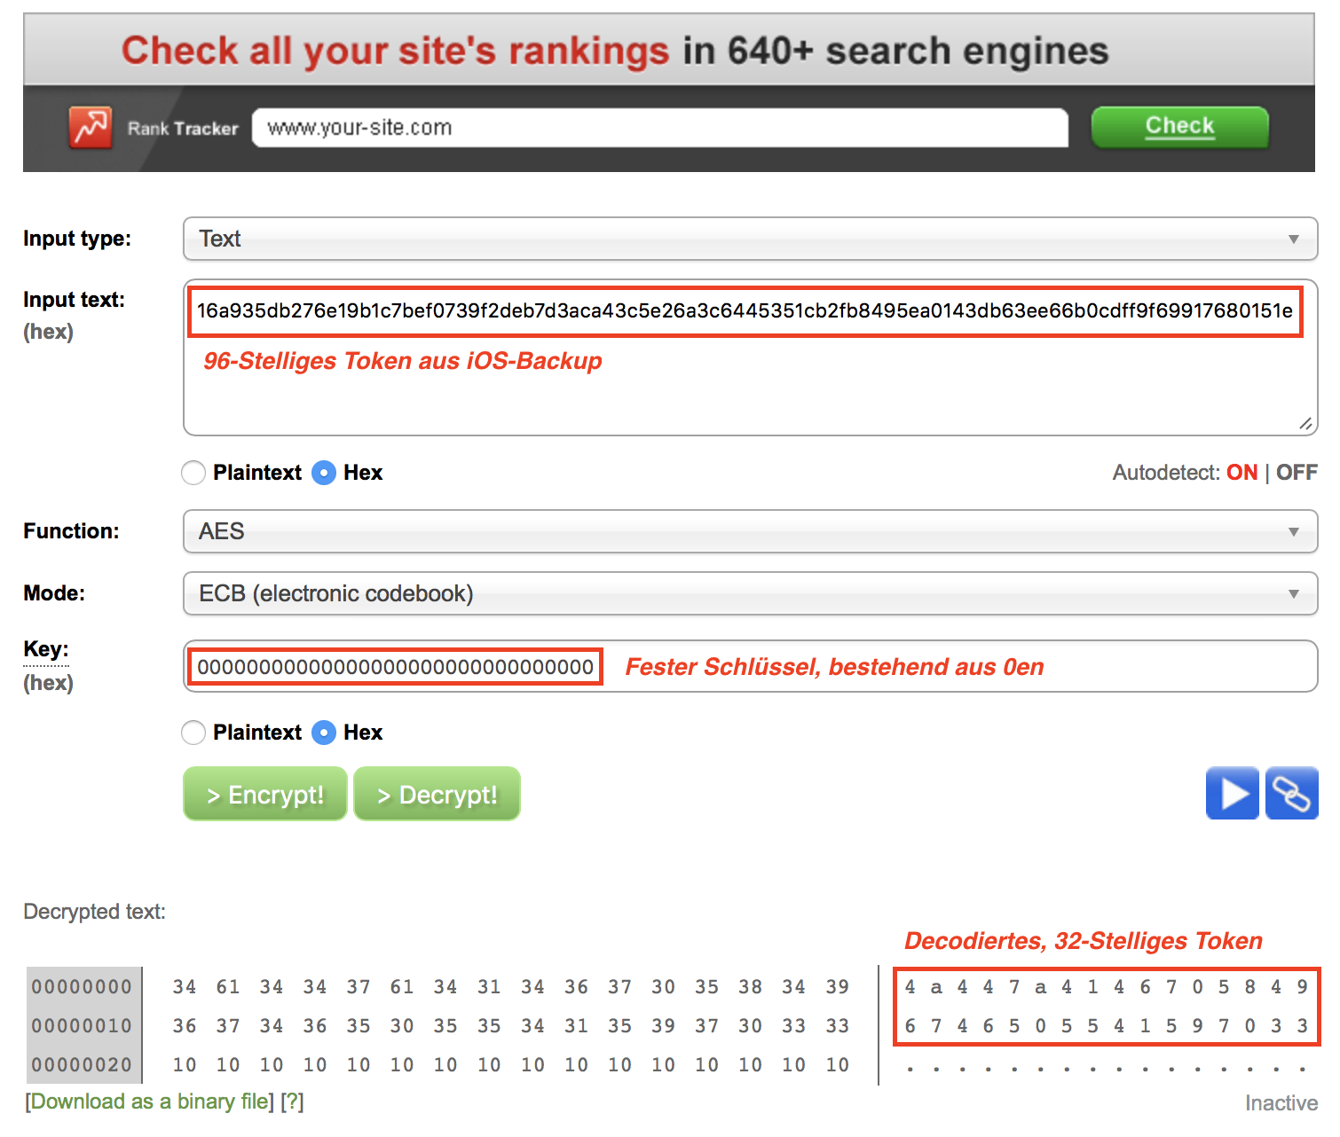Click the green Check button in banner
This screenshot has width=1340, height=1137.
coord(1179,127)
